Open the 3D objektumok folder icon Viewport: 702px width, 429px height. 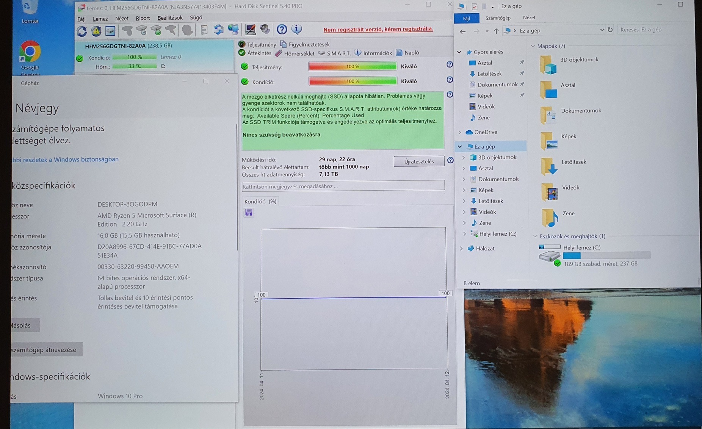548,64
